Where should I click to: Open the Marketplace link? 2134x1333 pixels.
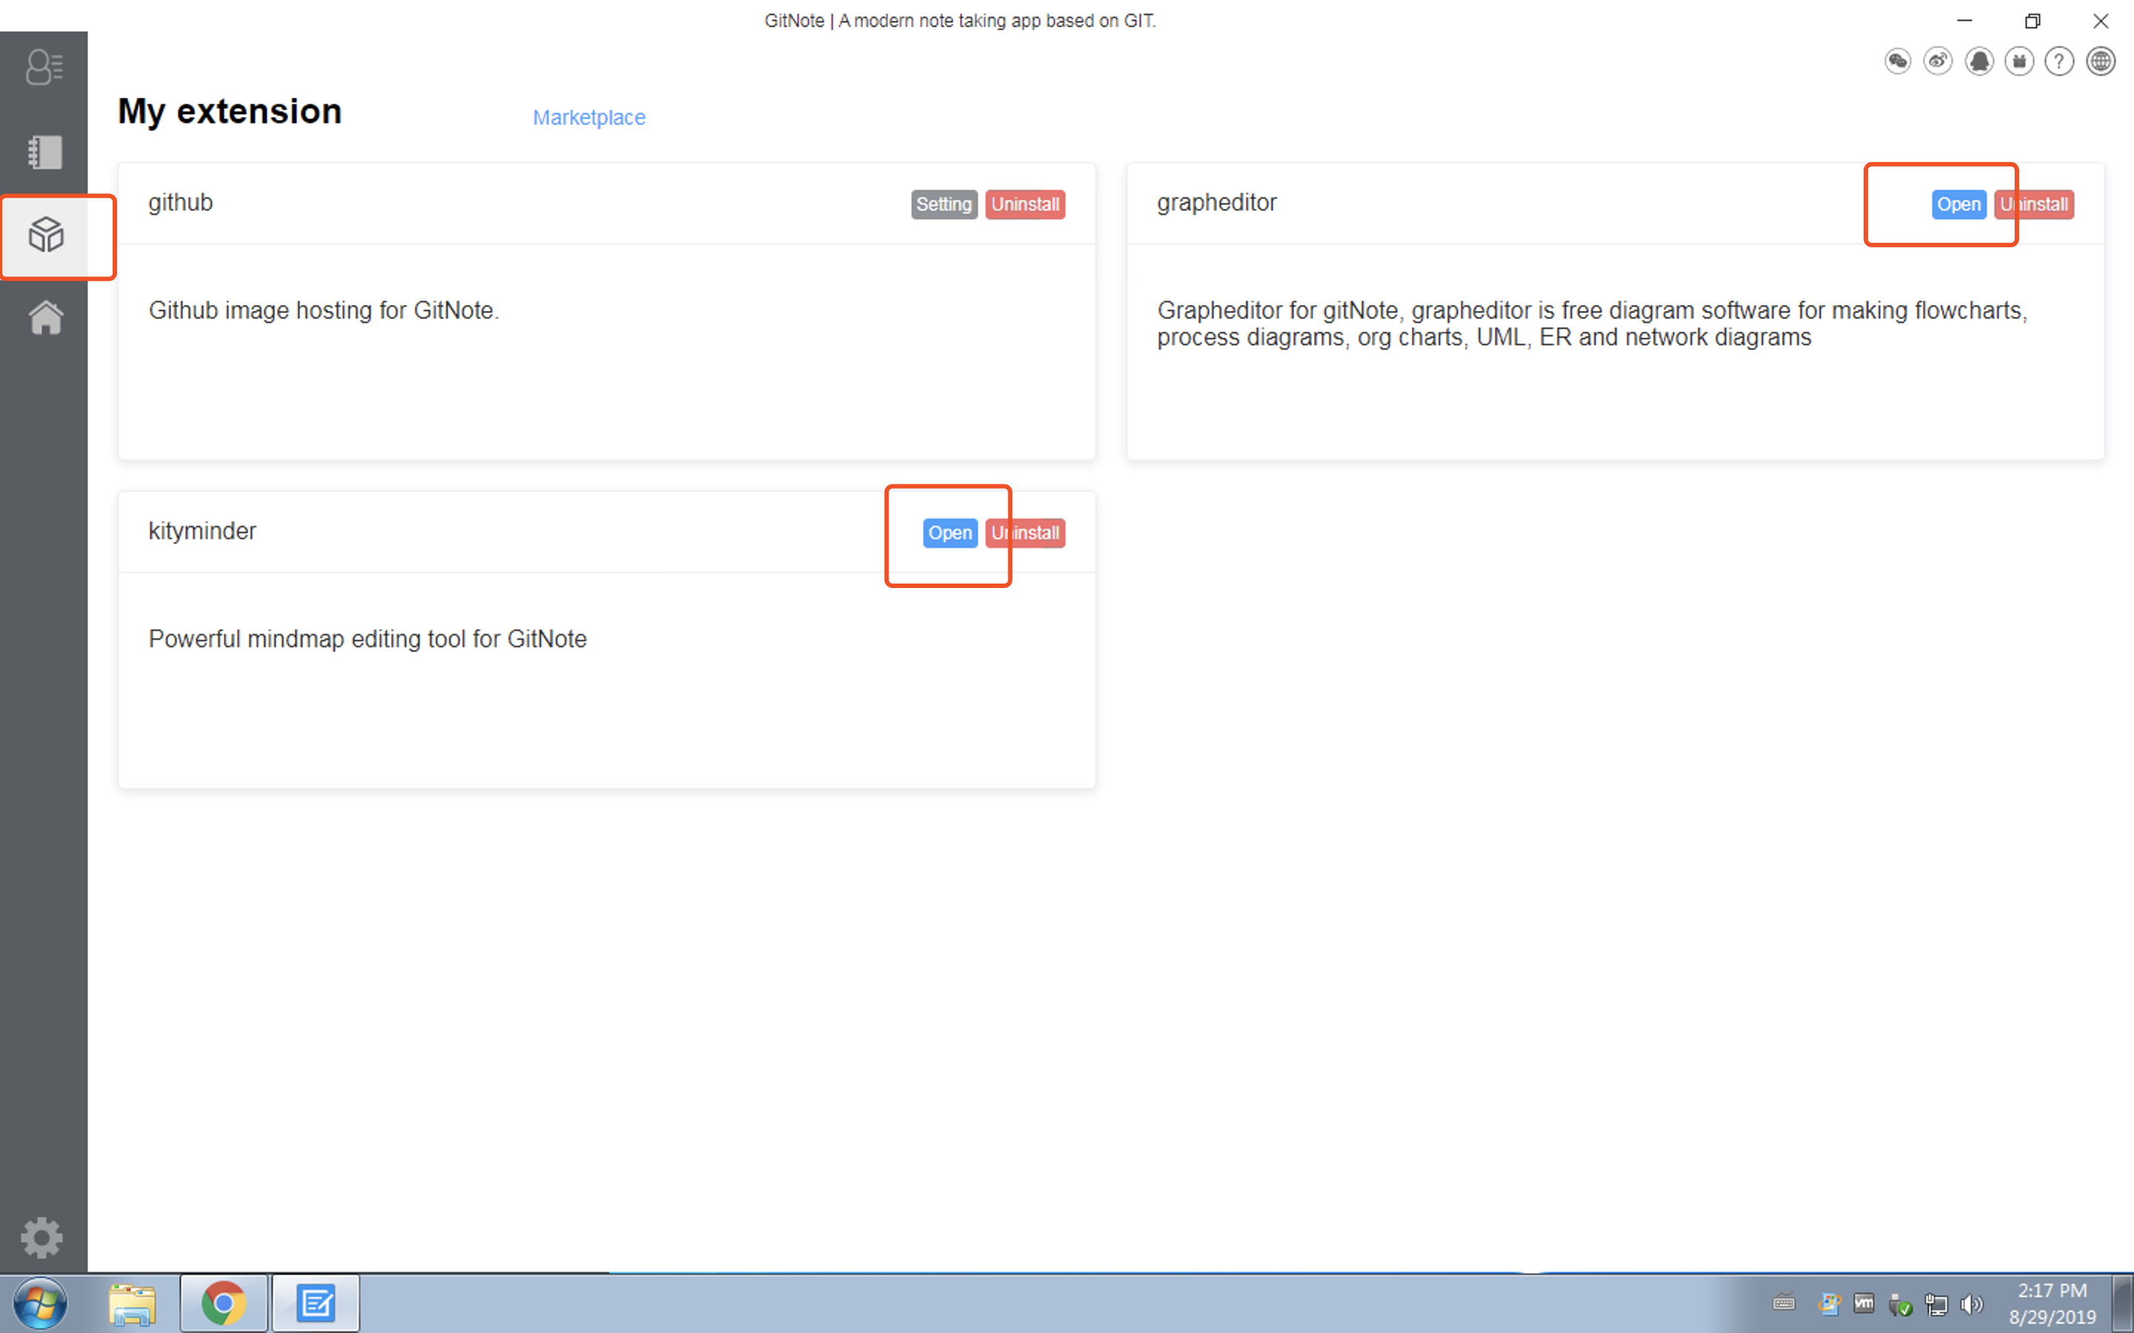click(x=588, y=117)
